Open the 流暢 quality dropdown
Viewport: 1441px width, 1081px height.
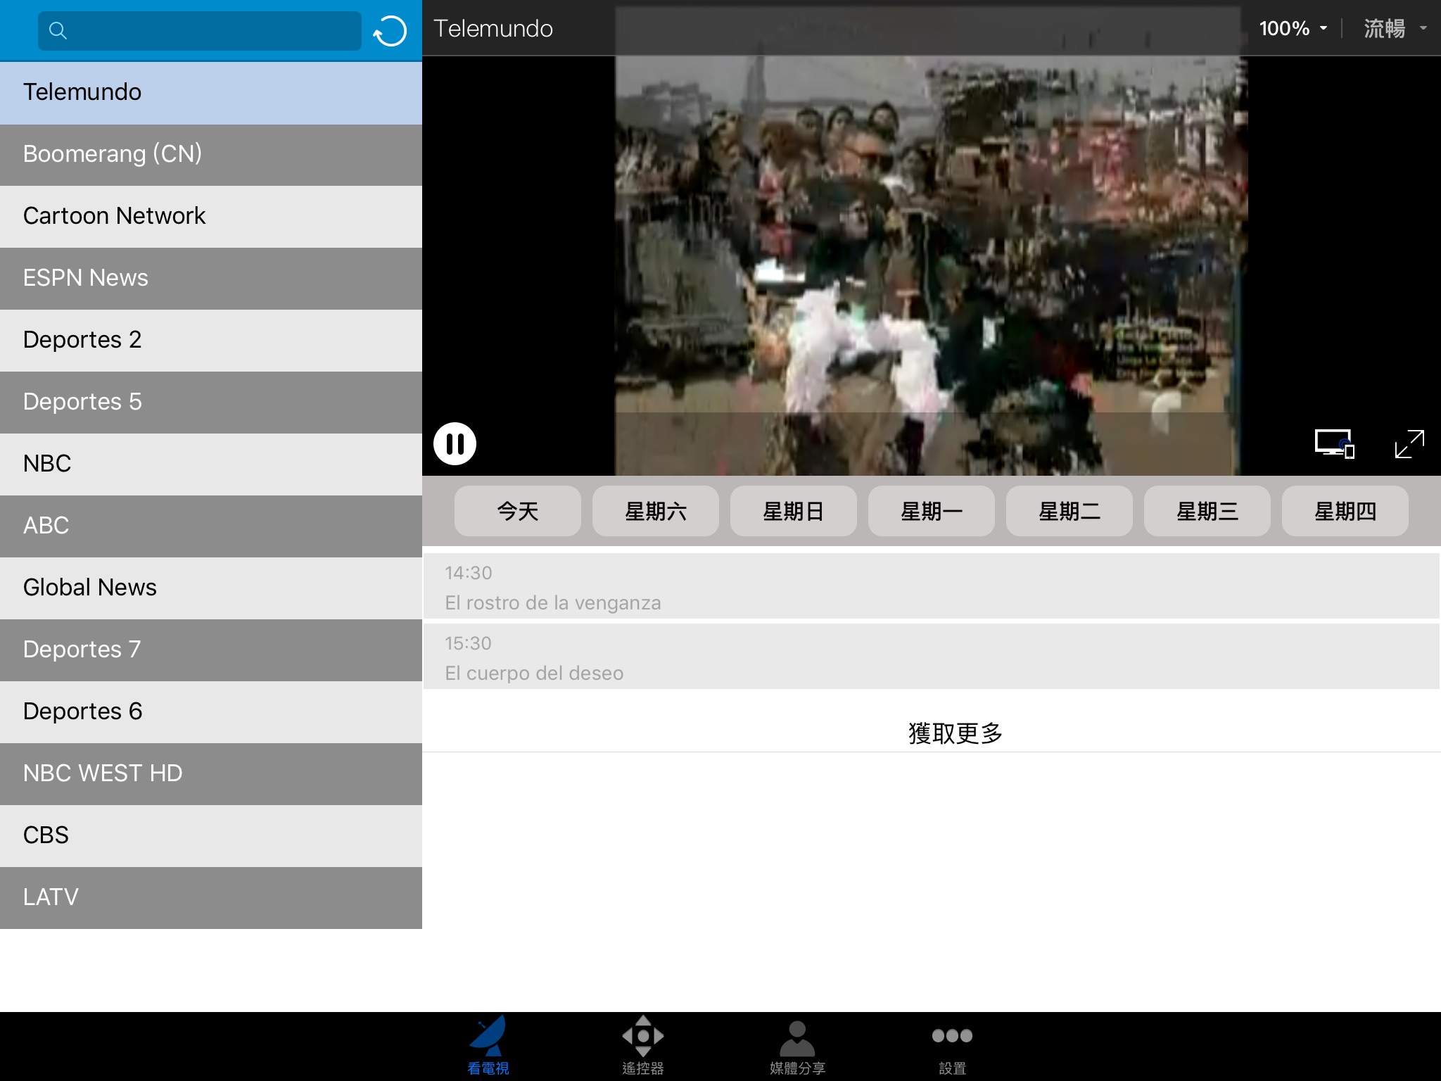coord(1394,29)
